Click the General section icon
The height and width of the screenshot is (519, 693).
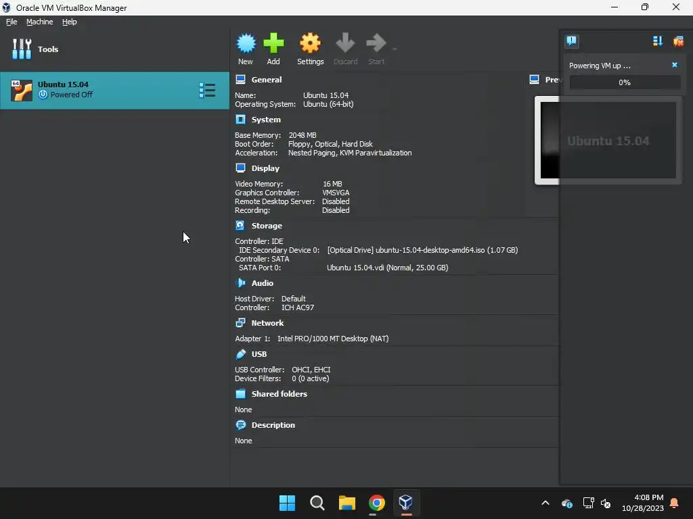(x=240, y=80)
